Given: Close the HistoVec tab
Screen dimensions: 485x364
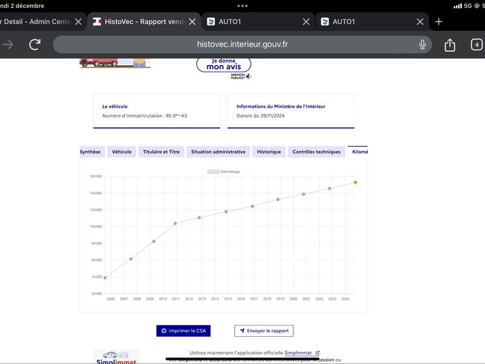Looking at the screenshot, I should tap(192, 22).
